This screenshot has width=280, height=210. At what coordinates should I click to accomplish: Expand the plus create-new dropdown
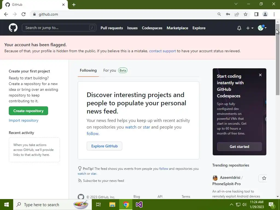click(250, 28)
